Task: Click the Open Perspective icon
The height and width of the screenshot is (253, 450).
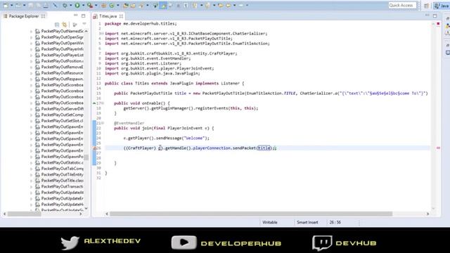Action: click(x=427, y=6)
